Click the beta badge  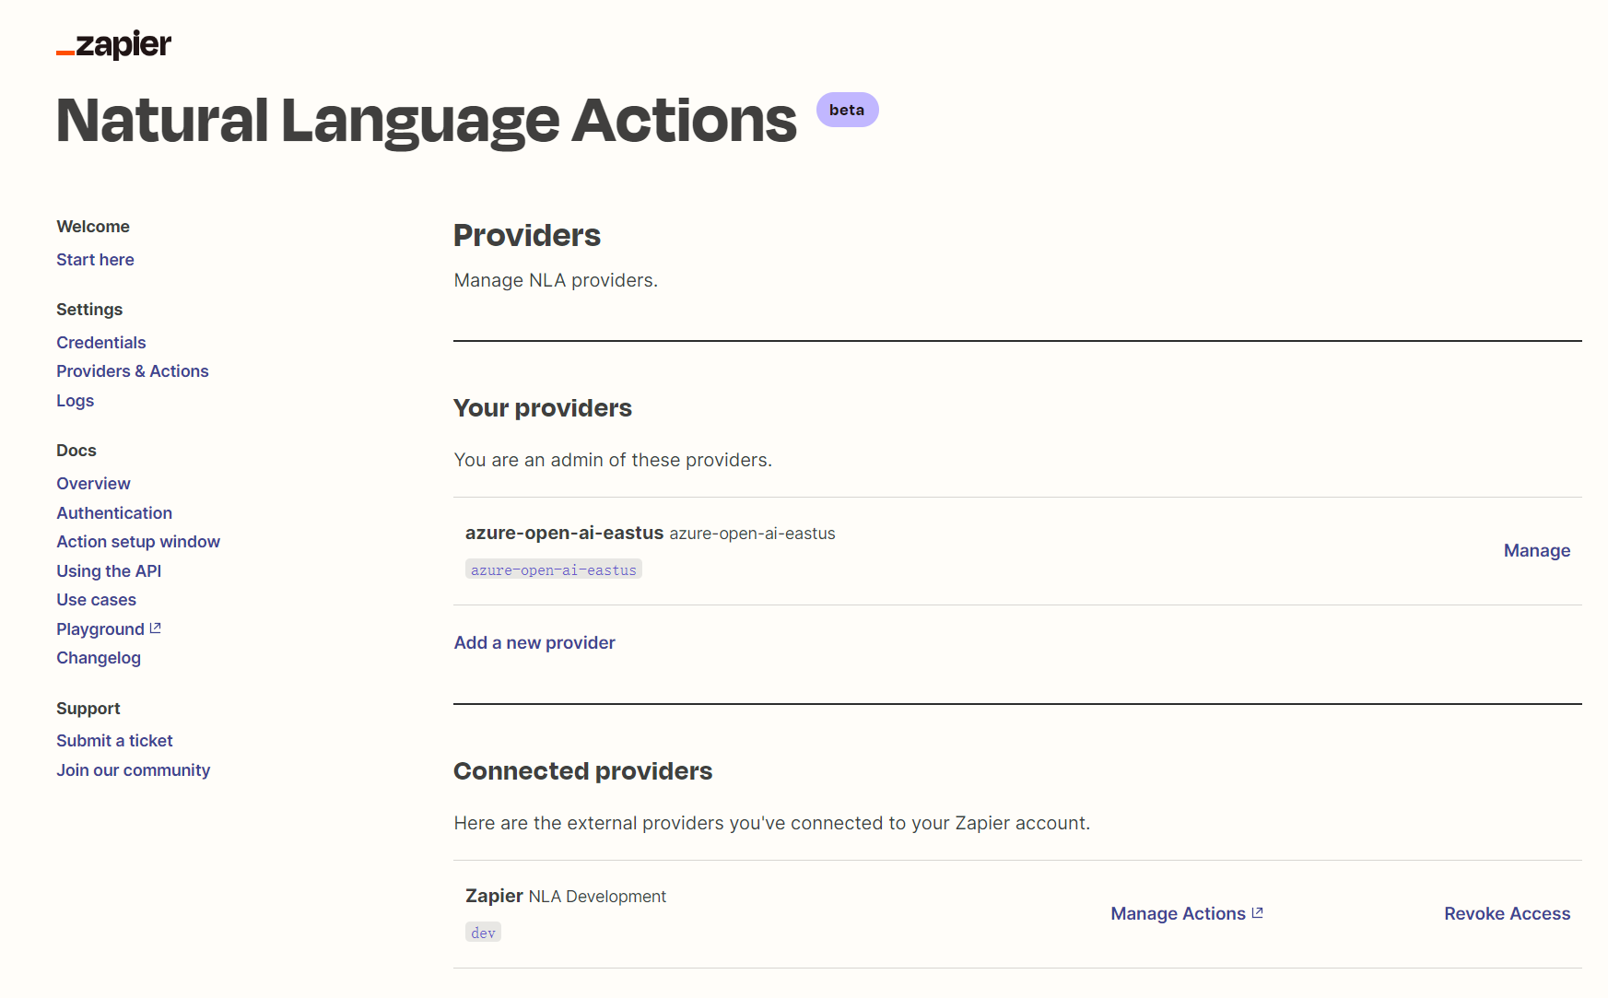[847, 110]
